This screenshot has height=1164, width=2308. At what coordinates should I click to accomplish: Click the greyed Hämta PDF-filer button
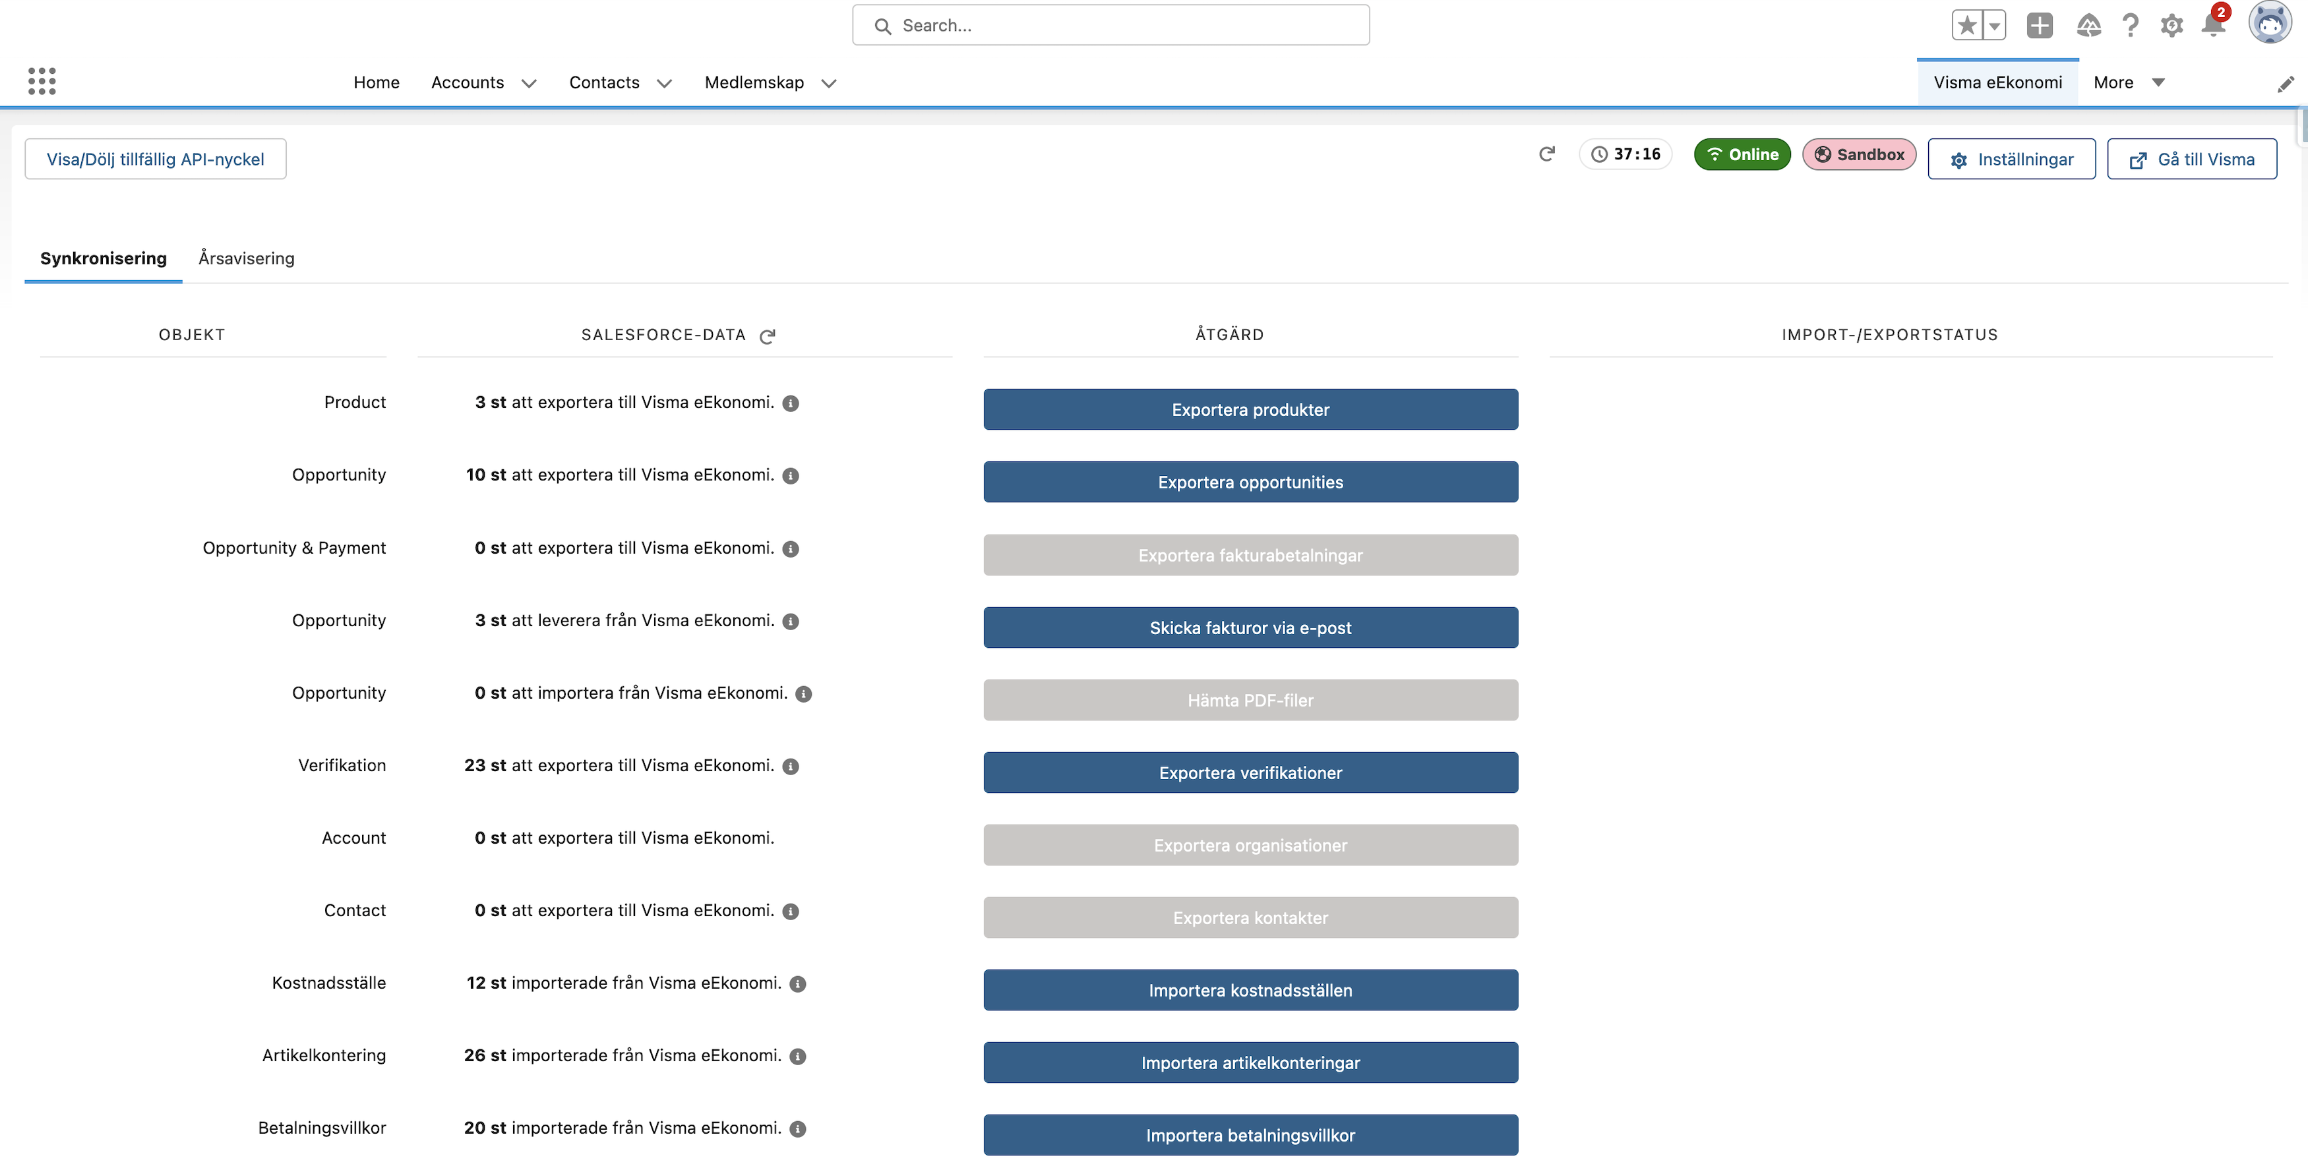click(1250, 700)
